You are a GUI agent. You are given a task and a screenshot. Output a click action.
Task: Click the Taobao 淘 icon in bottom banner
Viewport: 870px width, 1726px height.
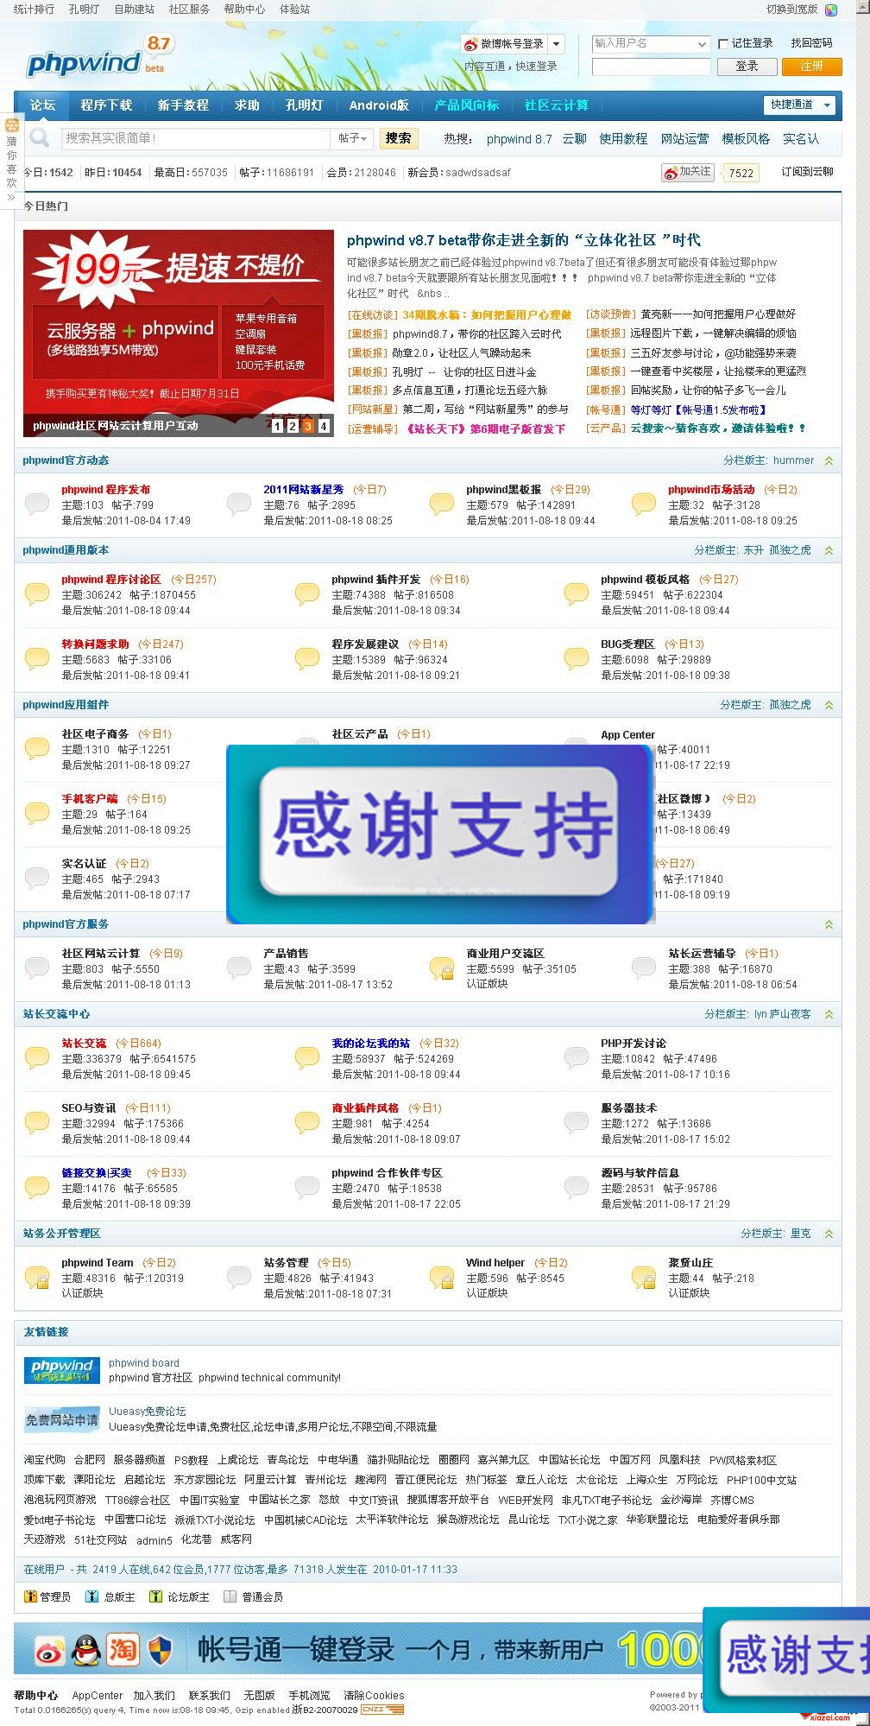click(123, 1651)
